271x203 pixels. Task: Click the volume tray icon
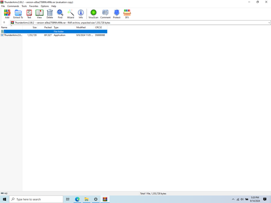[242, 199]
